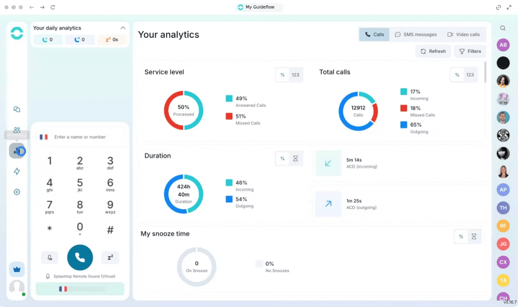Click the microphone button on the dialpad

50,257
